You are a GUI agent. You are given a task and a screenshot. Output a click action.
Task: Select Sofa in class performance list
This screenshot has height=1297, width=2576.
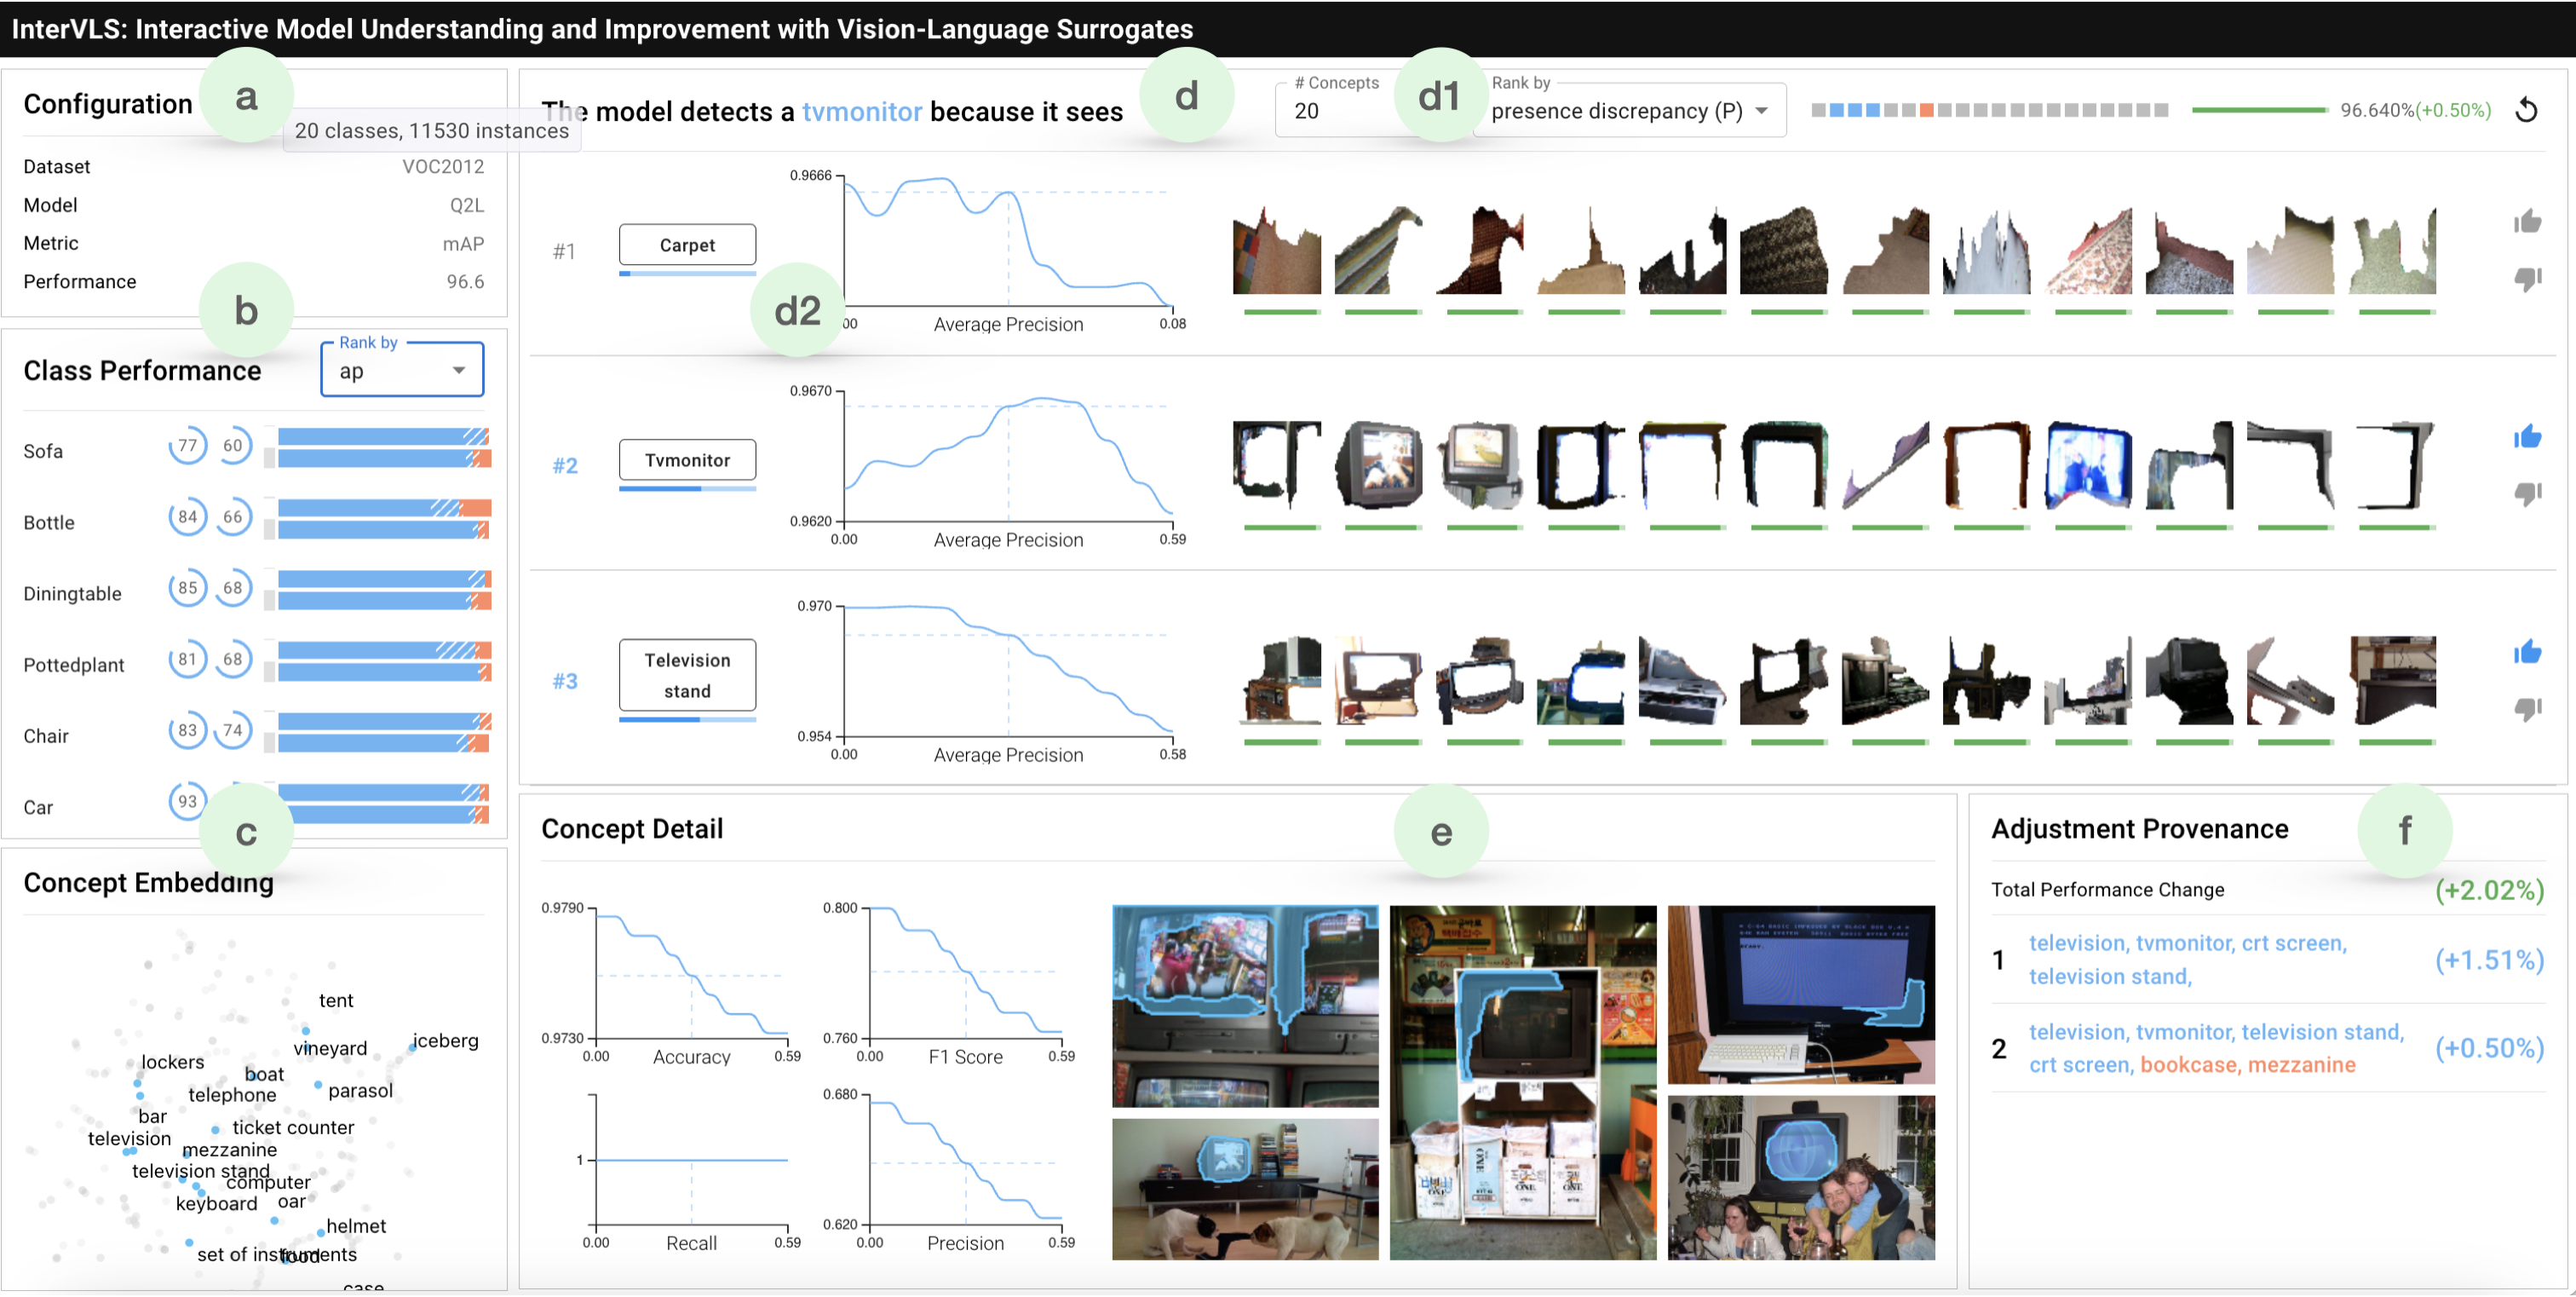point(43,451)
